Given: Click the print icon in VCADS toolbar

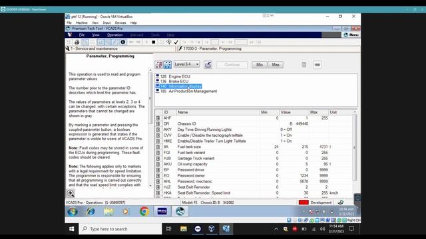Looking at the screenshot, I should pyautogui.click(x=77, y=42).
